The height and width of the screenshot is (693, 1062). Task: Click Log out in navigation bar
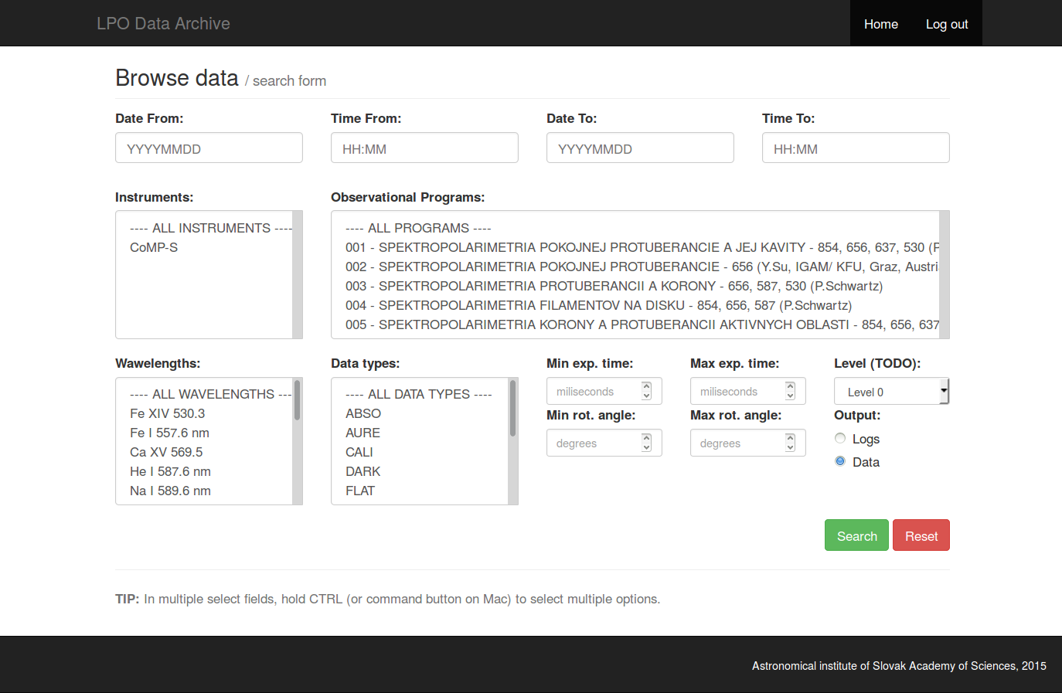point(946,24)
